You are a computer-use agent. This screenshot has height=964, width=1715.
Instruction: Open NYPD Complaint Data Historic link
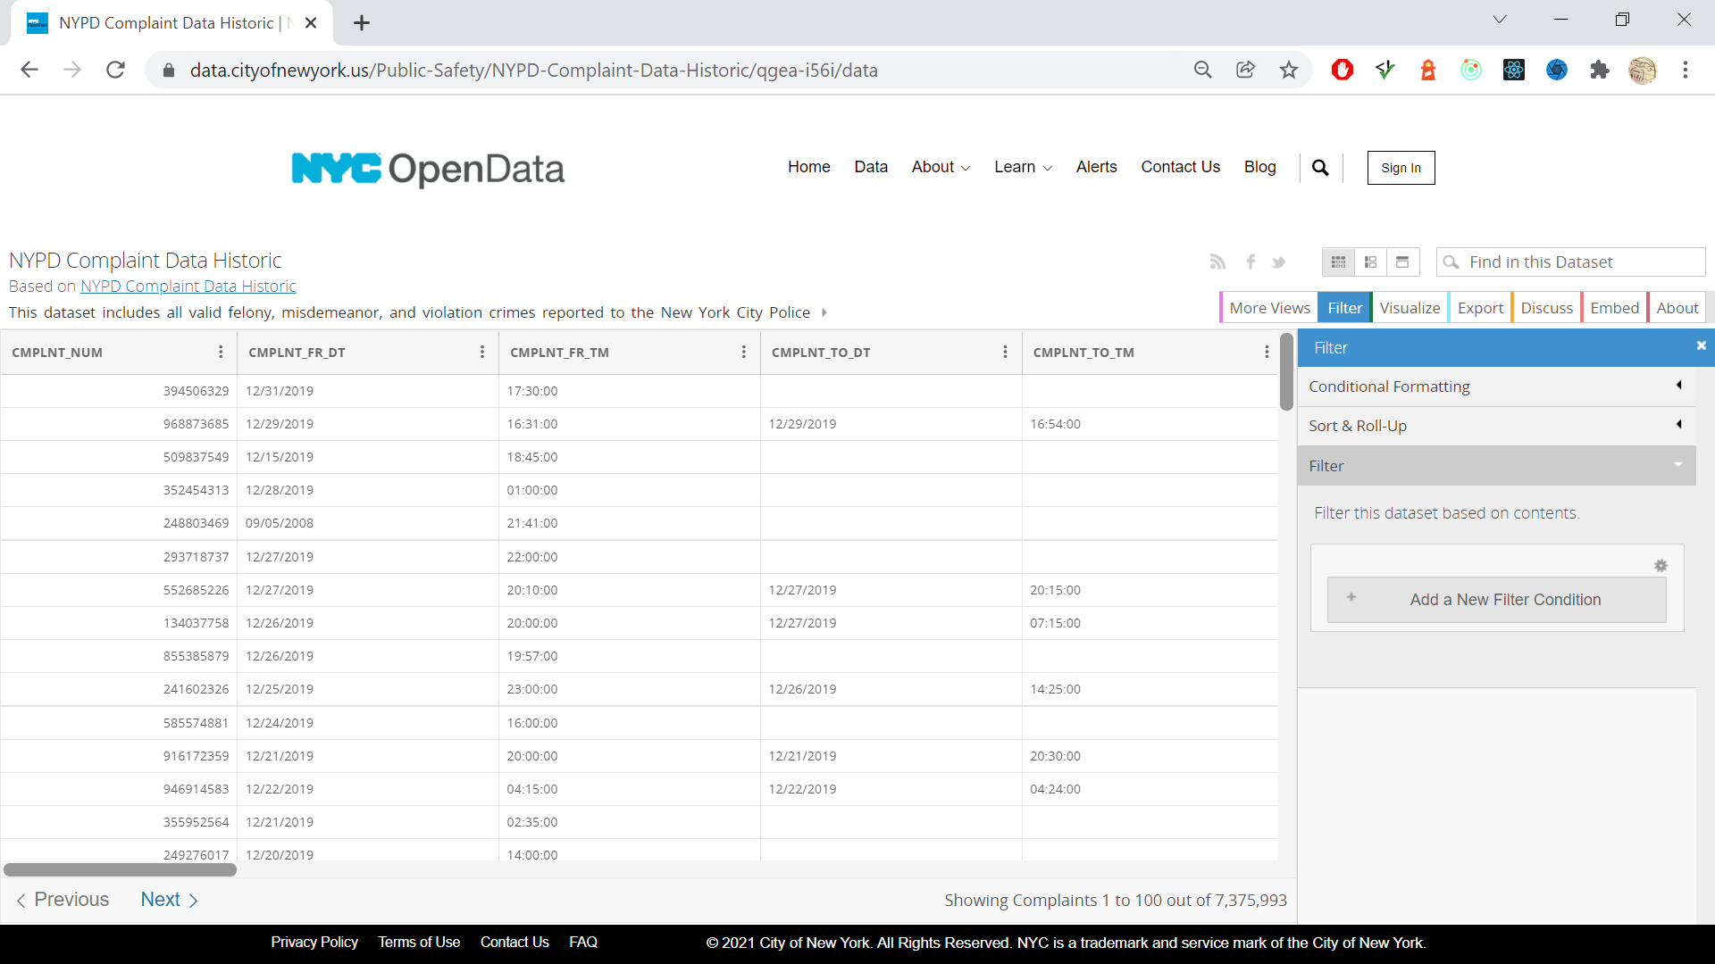click(188, 287)
